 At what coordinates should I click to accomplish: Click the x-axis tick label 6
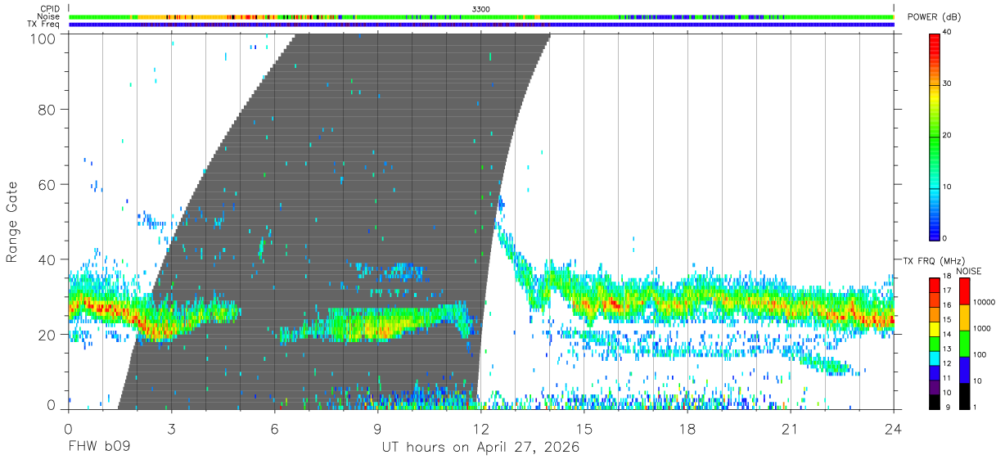coord(274,429)
